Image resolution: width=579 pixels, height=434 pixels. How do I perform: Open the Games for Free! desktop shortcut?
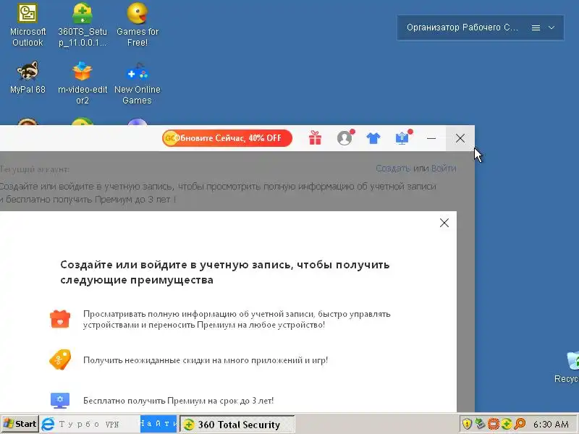click(138, 25)
